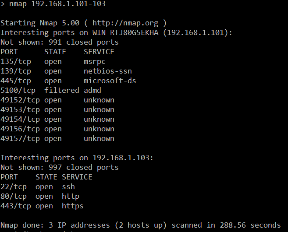Click the admd service name

[x=92, y=90]
